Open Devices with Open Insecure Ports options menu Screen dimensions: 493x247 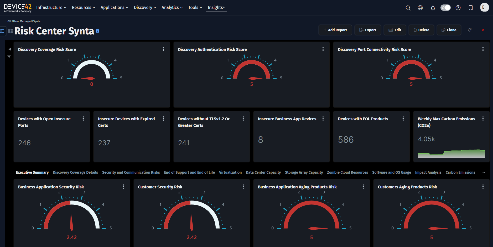coord(83,119)
